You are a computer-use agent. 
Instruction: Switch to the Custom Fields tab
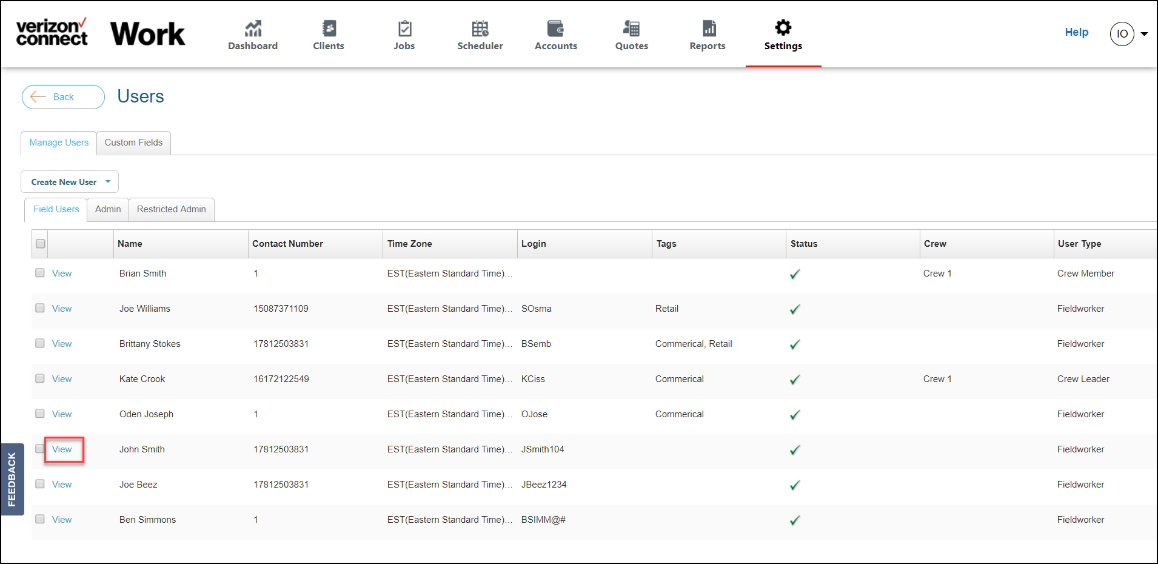point(133,143)
